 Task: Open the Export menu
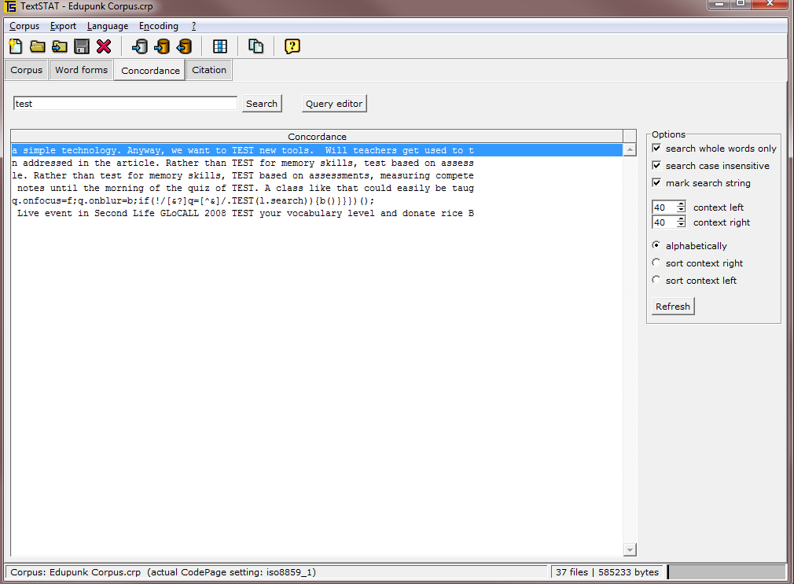pyautogui.click(x=63, y=26)
